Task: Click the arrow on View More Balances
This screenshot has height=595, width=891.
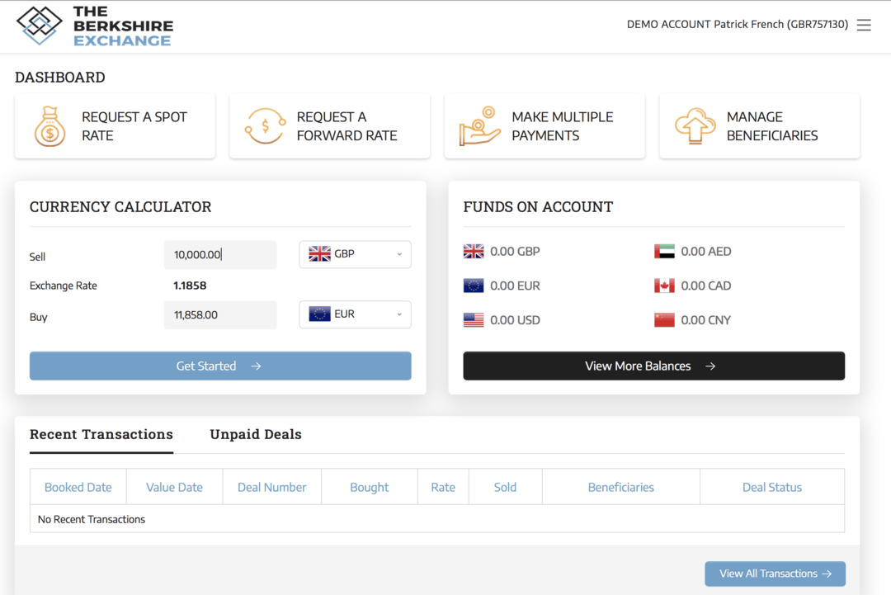Action: (710, 366)
